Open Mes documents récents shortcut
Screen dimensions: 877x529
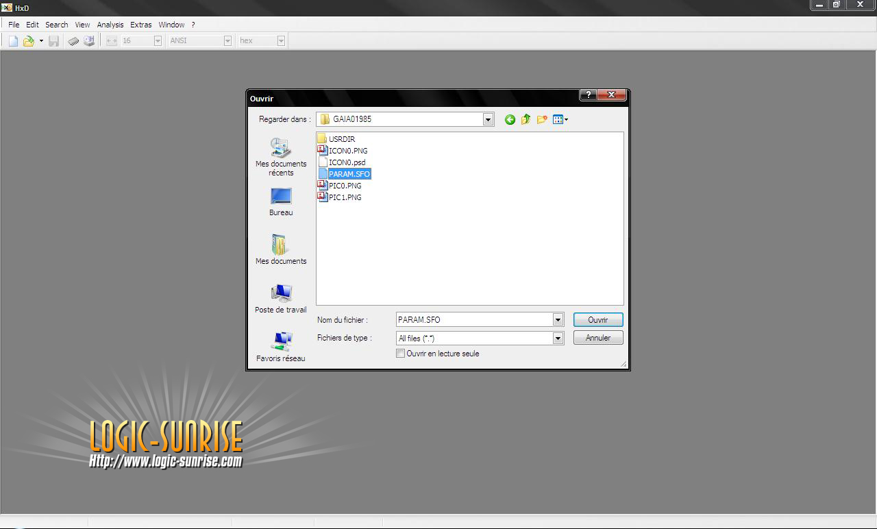point(281,157)
